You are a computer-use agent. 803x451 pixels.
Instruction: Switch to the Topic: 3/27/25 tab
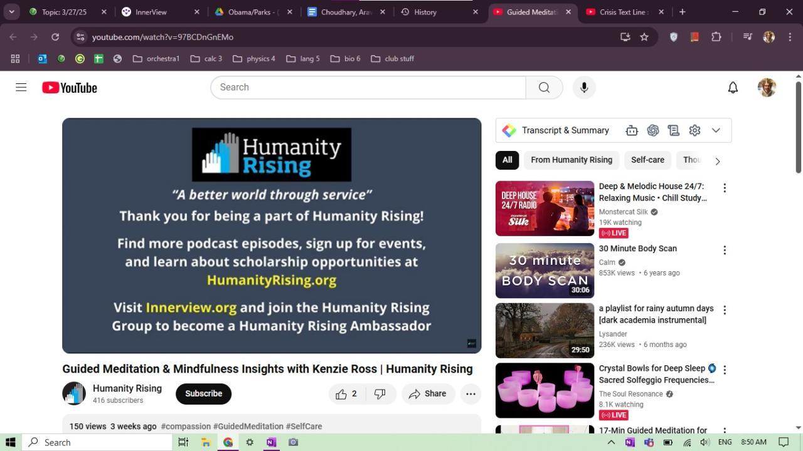[x=68, y=12]
